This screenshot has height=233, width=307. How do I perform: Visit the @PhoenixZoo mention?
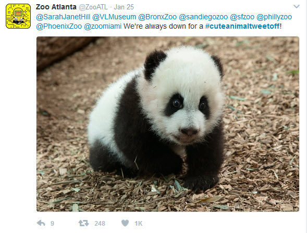point(59,26)
